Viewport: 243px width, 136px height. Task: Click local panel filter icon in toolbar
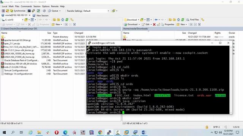[x=74, y=24]
